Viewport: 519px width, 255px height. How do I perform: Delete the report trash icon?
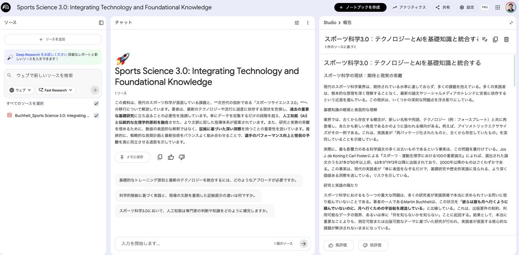[x=506, y=39]
